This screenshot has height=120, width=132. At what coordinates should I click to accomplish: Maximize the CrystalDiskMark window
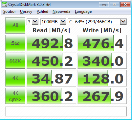115,5
